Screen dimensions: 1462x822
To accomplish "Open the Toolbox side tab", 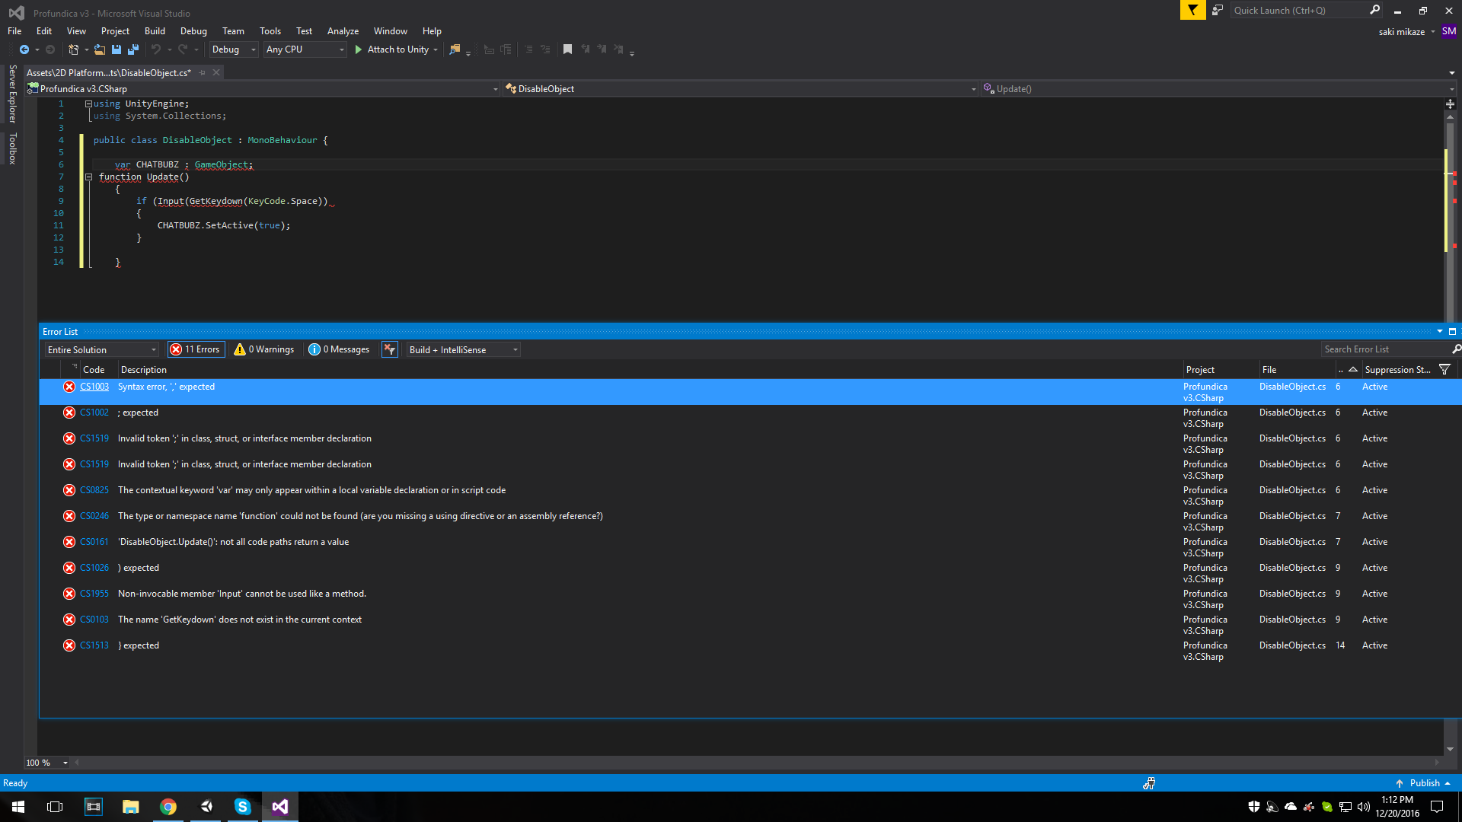I will pyautogui.click(x=12, y=148).
